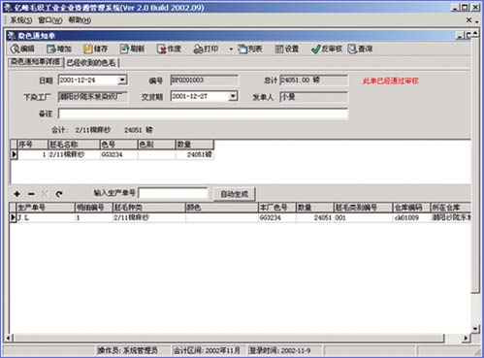
Task: Expand the 交货期 delivery date dropdown
Action: point(233,96)
